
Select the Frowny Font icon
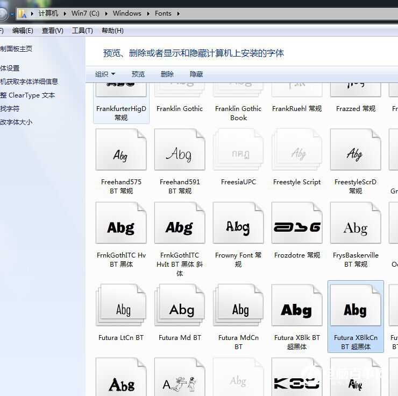[x=238, y=223]
